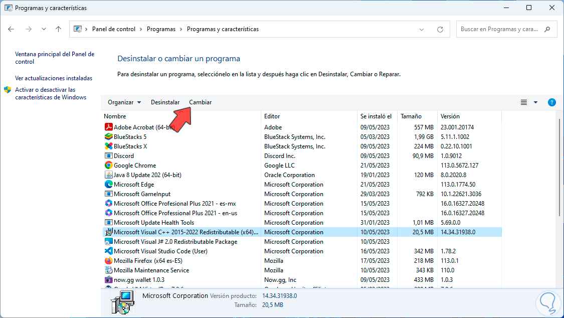Viewport: 564px width, 318px height.
Task: Select Microsoft Visual Studio Code (User) entry
Action: pyautogui.click(x=160, y=251)
